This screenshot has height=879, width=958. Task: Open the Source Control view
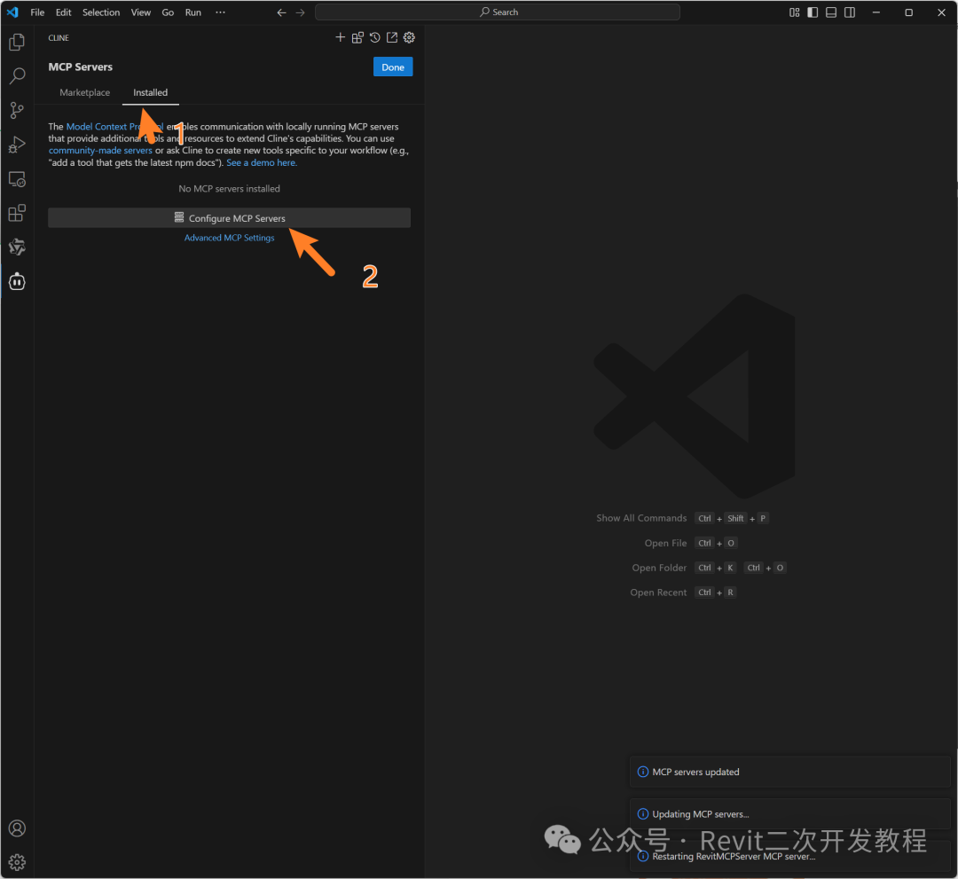[17, 111]
